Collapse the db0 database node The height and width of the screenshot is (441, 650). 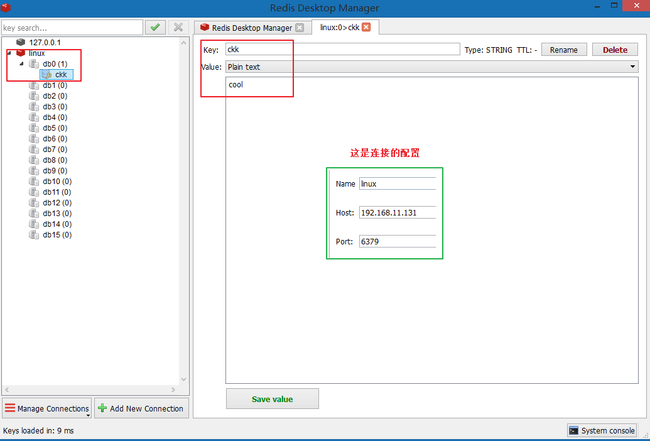click(22, 63)
